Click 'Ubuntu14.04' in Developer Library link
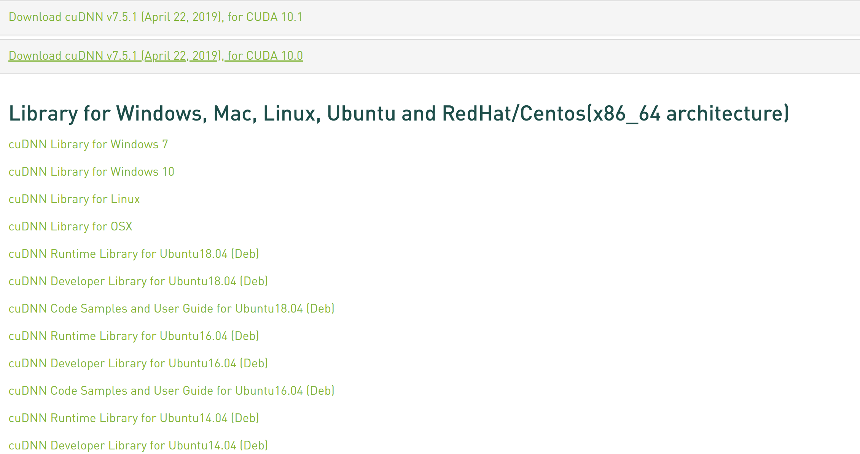This screenshot has height=454, width=860. point(202,446)
